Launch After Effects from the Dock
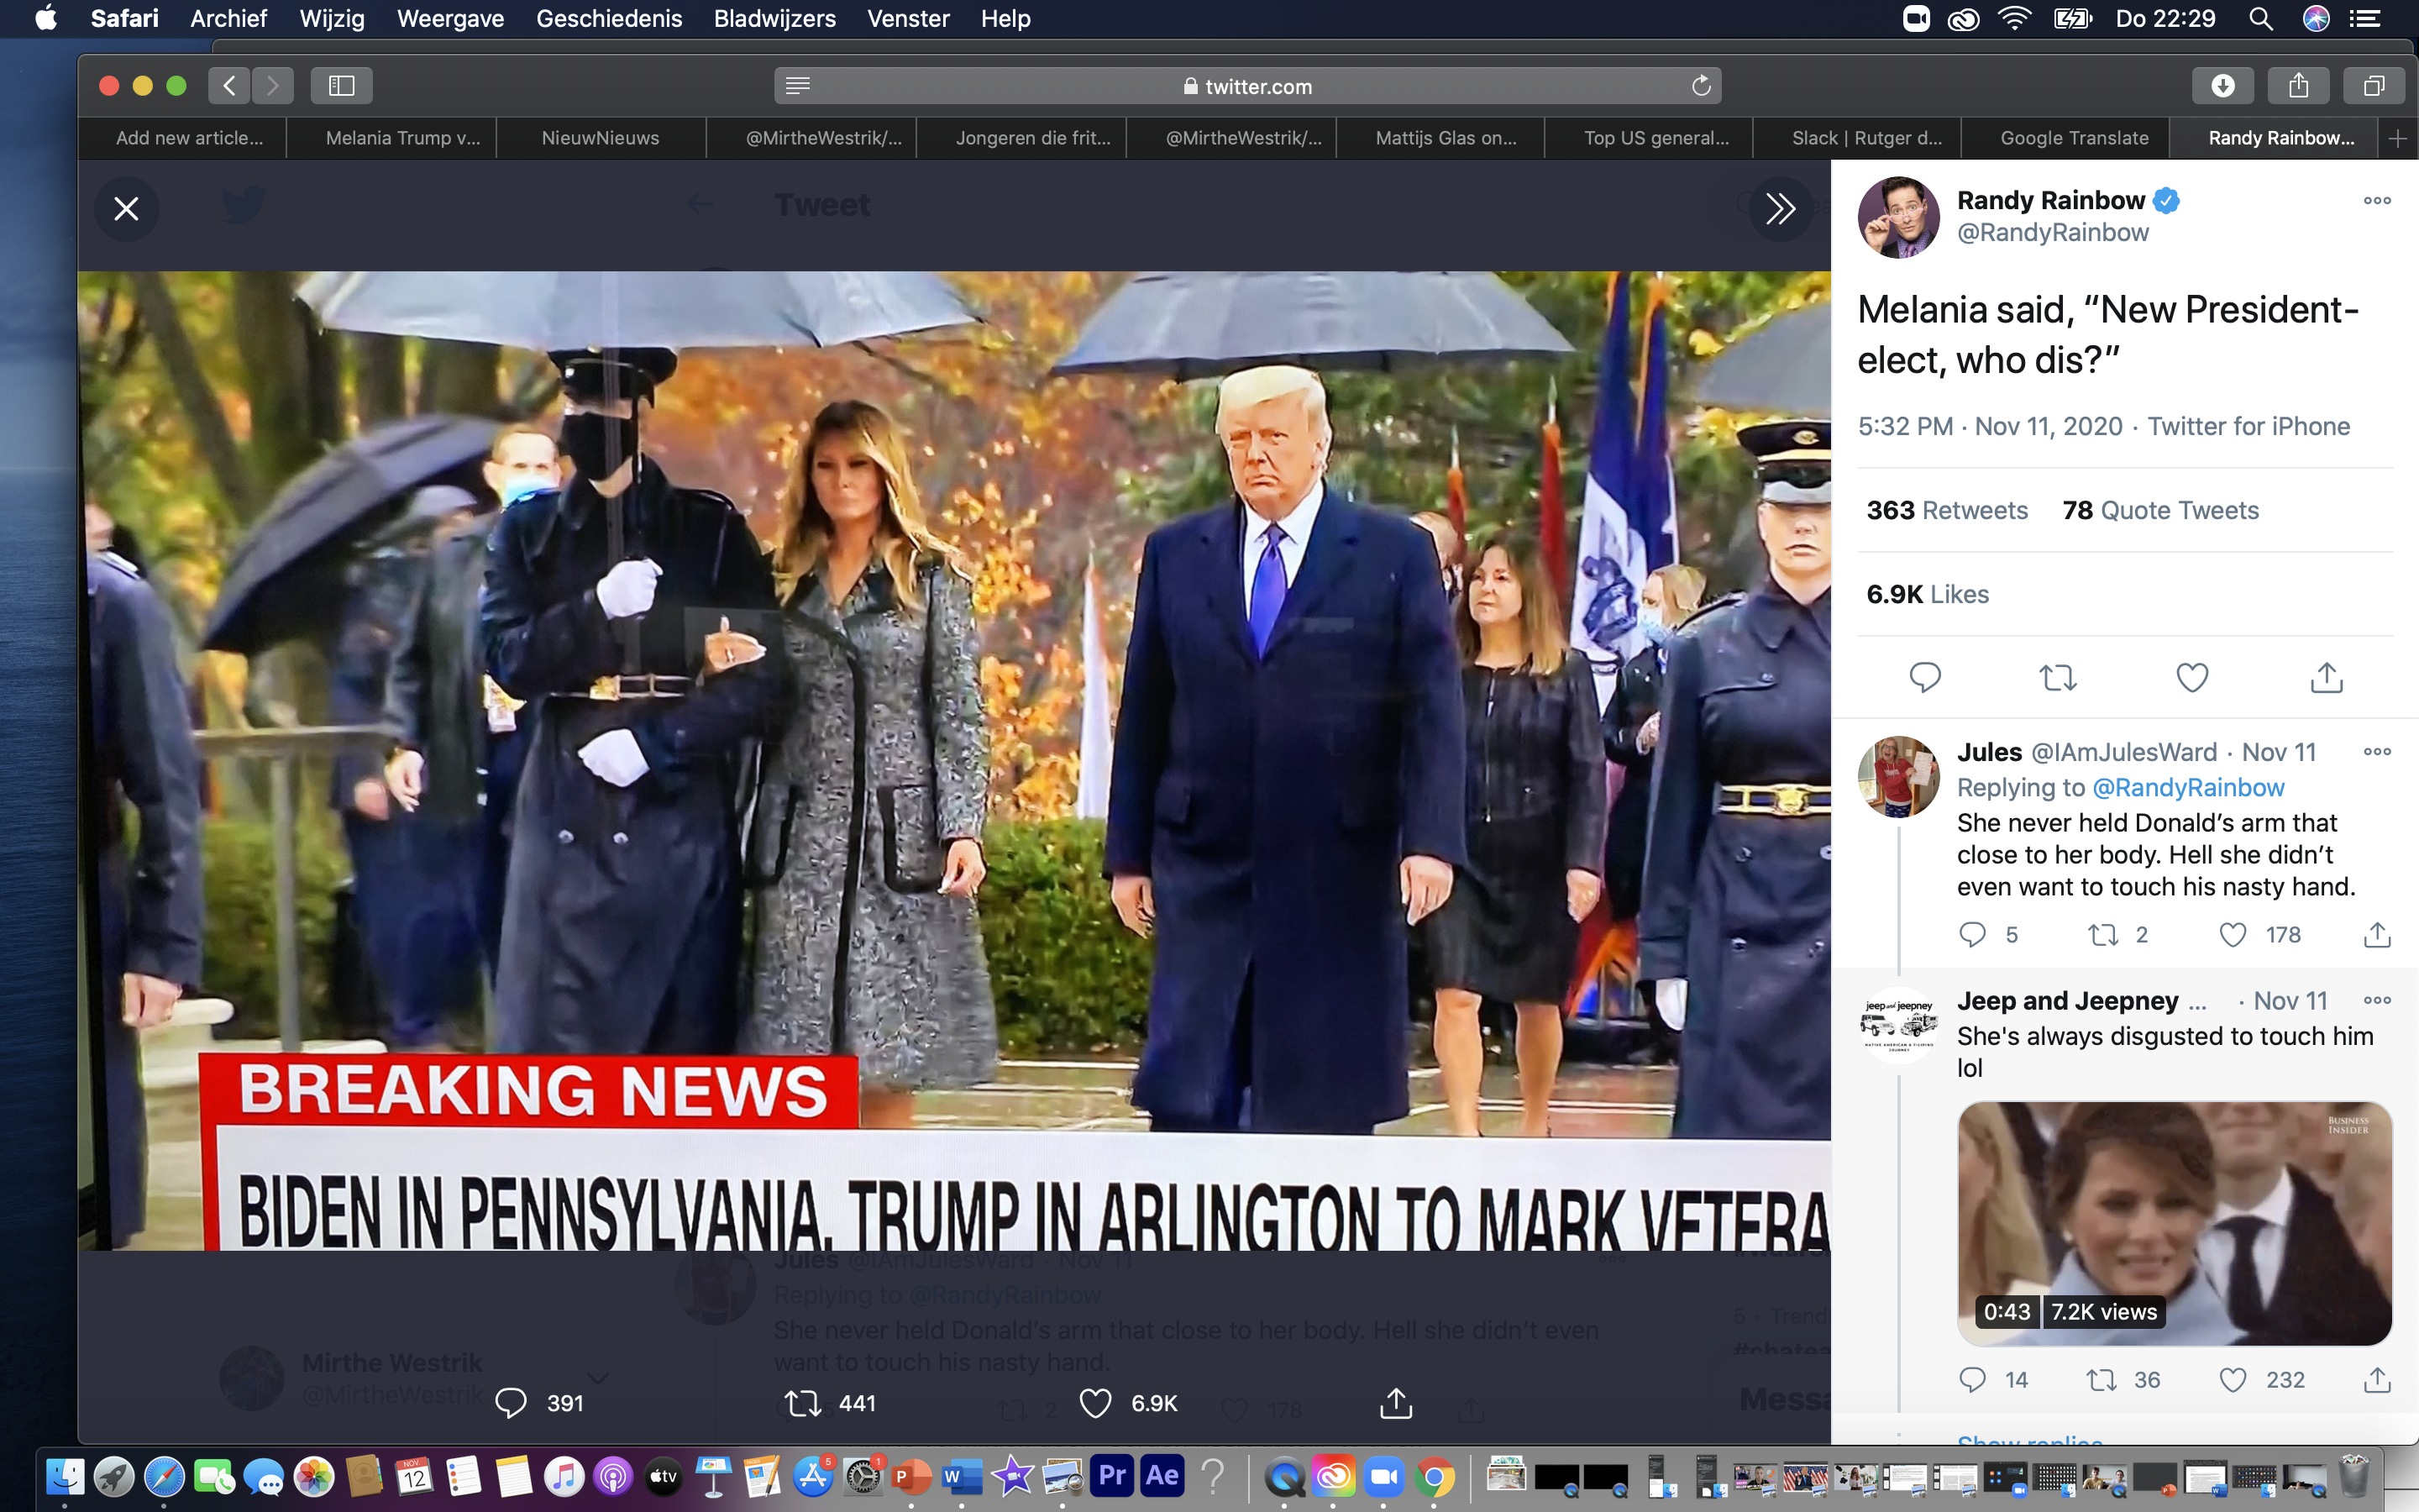This screenshot has width=2419, height=1512. [1162, 1476]
